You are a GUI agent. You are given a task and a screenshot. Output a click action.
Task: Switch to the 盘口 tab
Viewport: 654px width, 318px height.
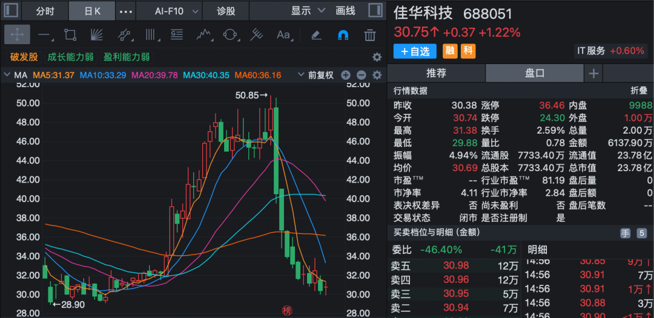(x=535, y=74)
